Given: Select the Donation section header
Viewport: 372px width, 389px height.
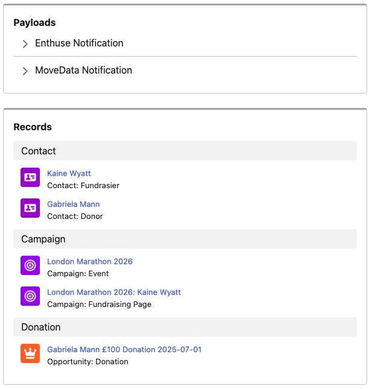Looking at the screenshot, I should pyautogui.click(x=185, y=327).
